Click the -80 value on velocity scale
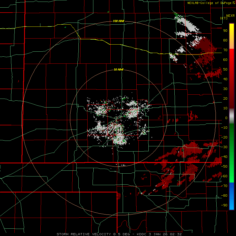Viewport: 236px width, 236px height. tap(224, 196)
